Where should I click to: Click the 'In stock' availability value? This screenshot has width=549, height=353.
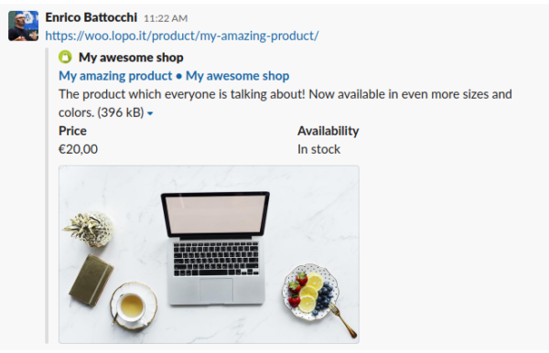318,149
